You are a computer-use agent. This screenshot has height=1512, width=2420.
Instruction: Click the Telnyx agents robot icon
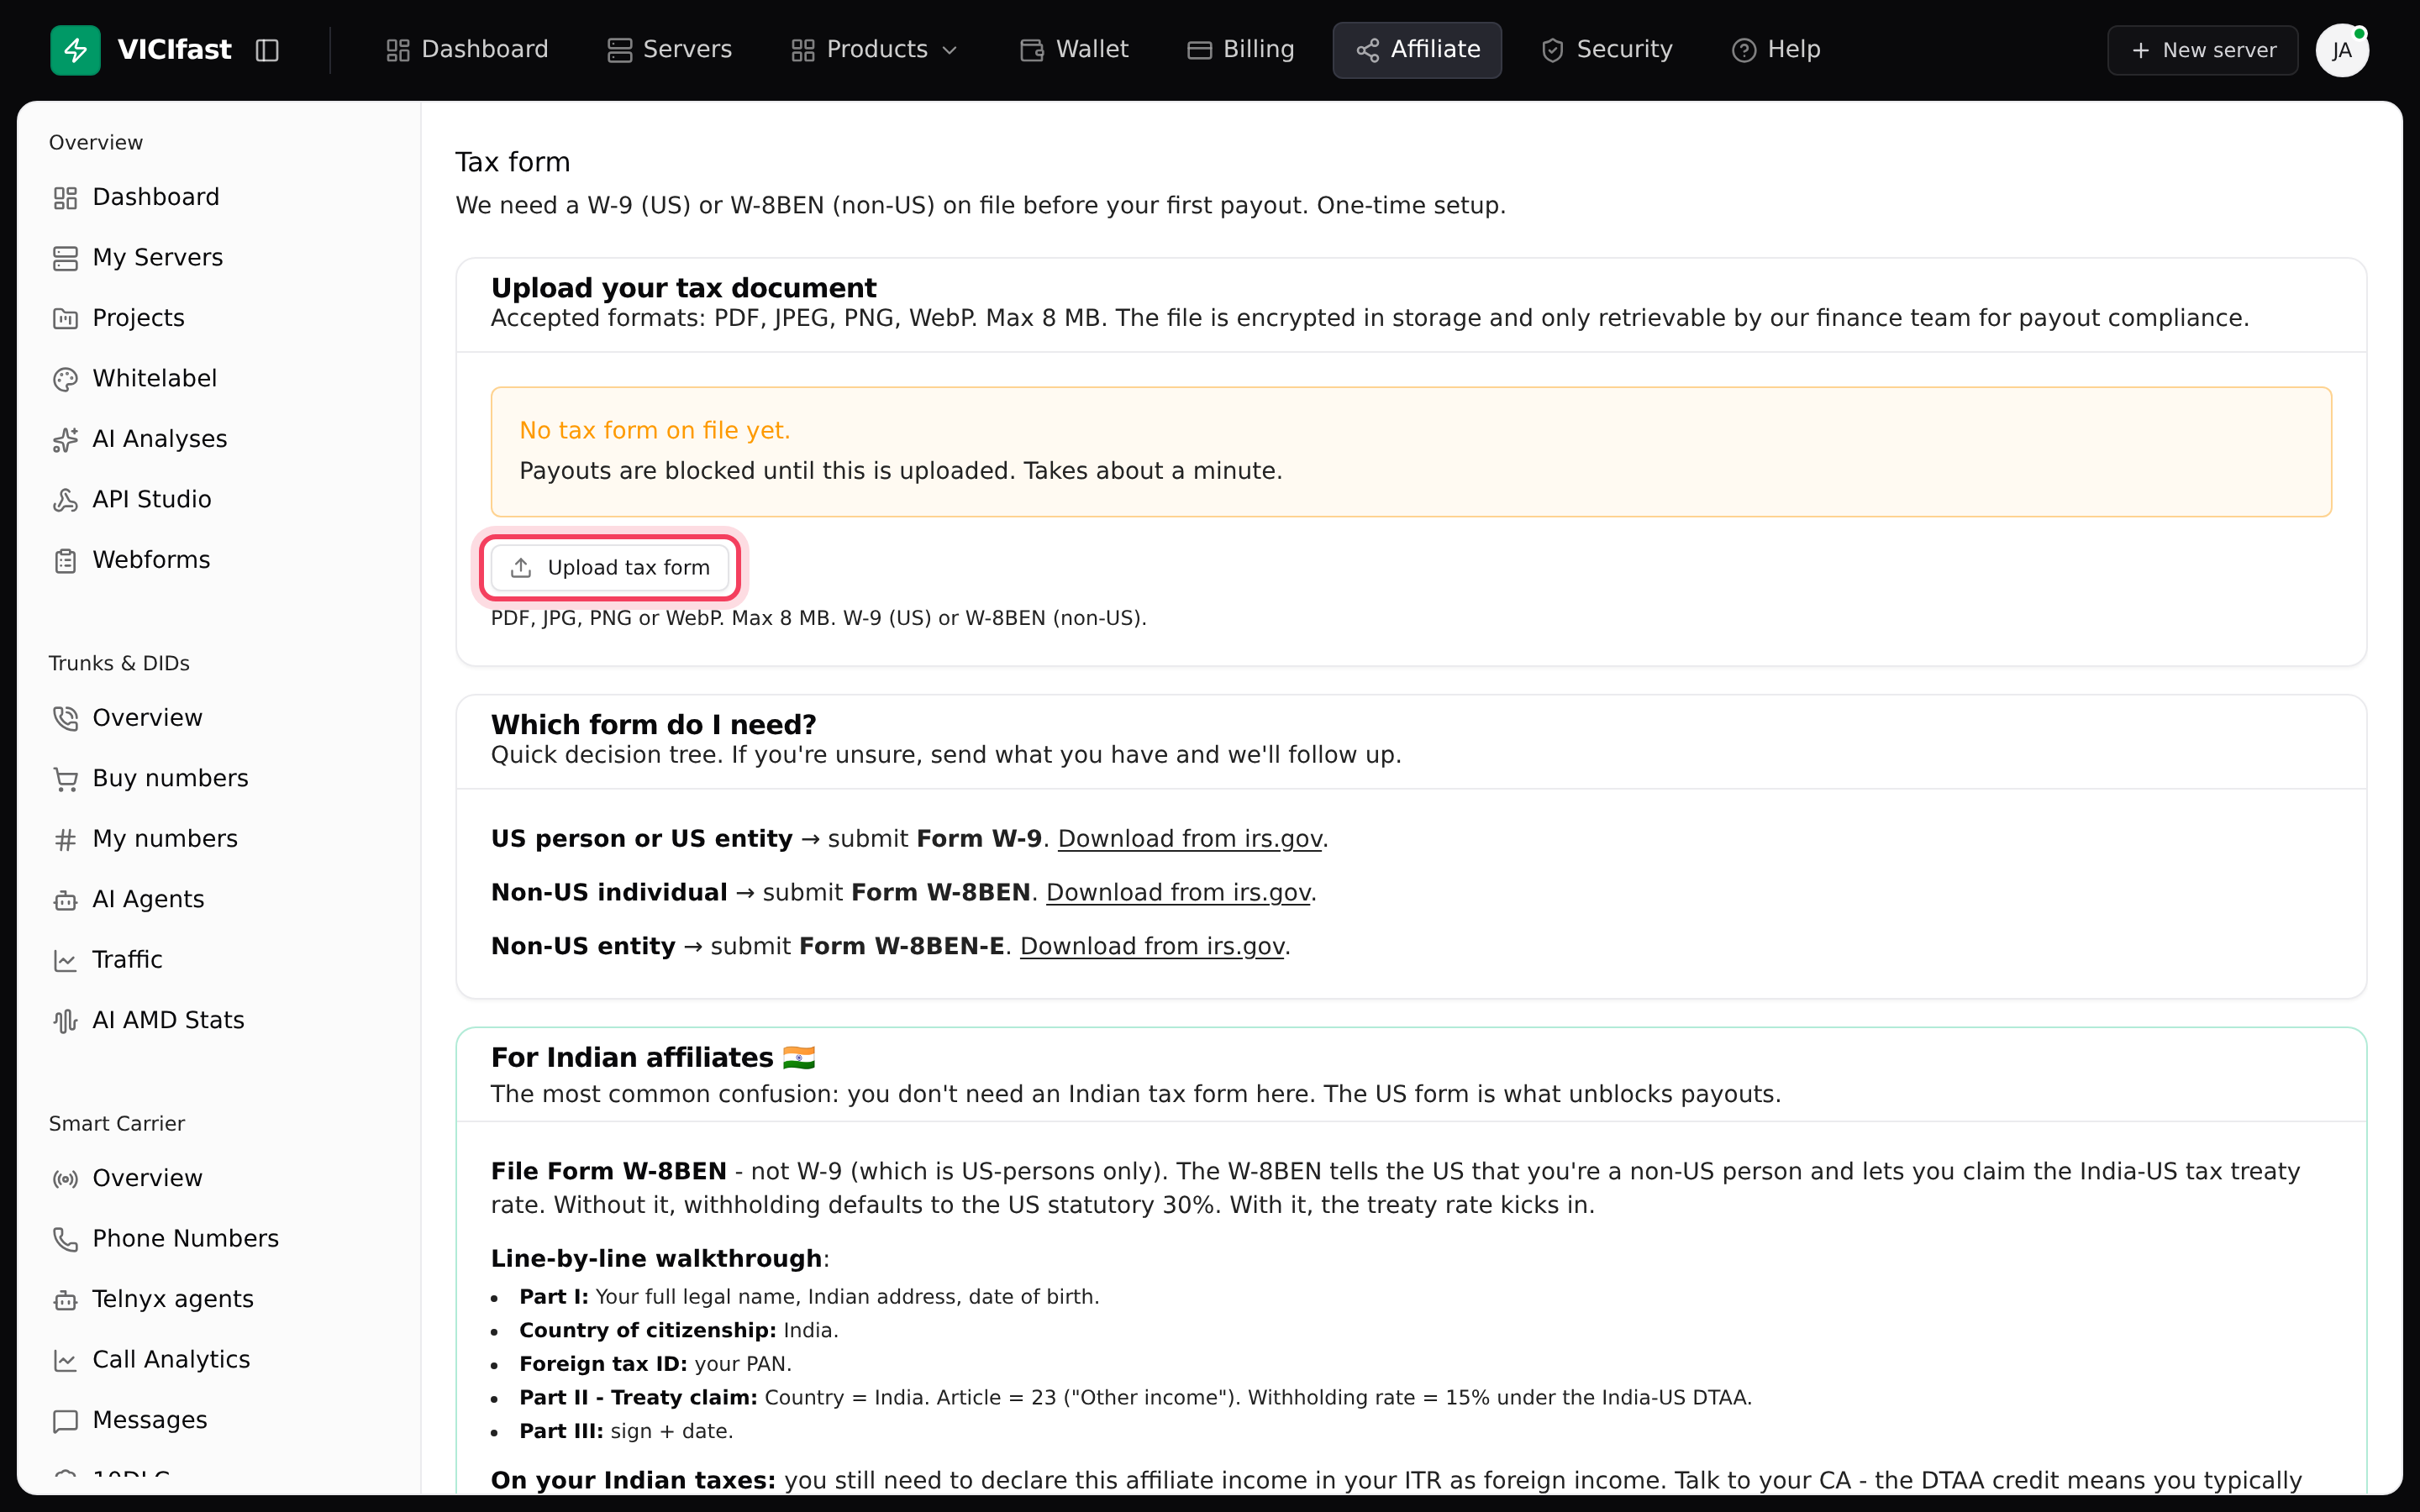coord(65,1300)
